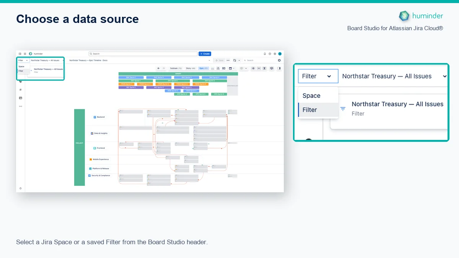Image resolution: width=459 pixels, height=258 pixels.
Task: Open the help question-mark icon
Action: click(x=270, y=54)
